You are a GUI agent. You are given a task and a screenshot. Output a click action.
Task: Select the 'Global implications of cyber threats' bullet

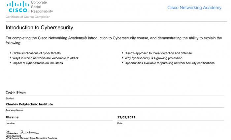36,53
